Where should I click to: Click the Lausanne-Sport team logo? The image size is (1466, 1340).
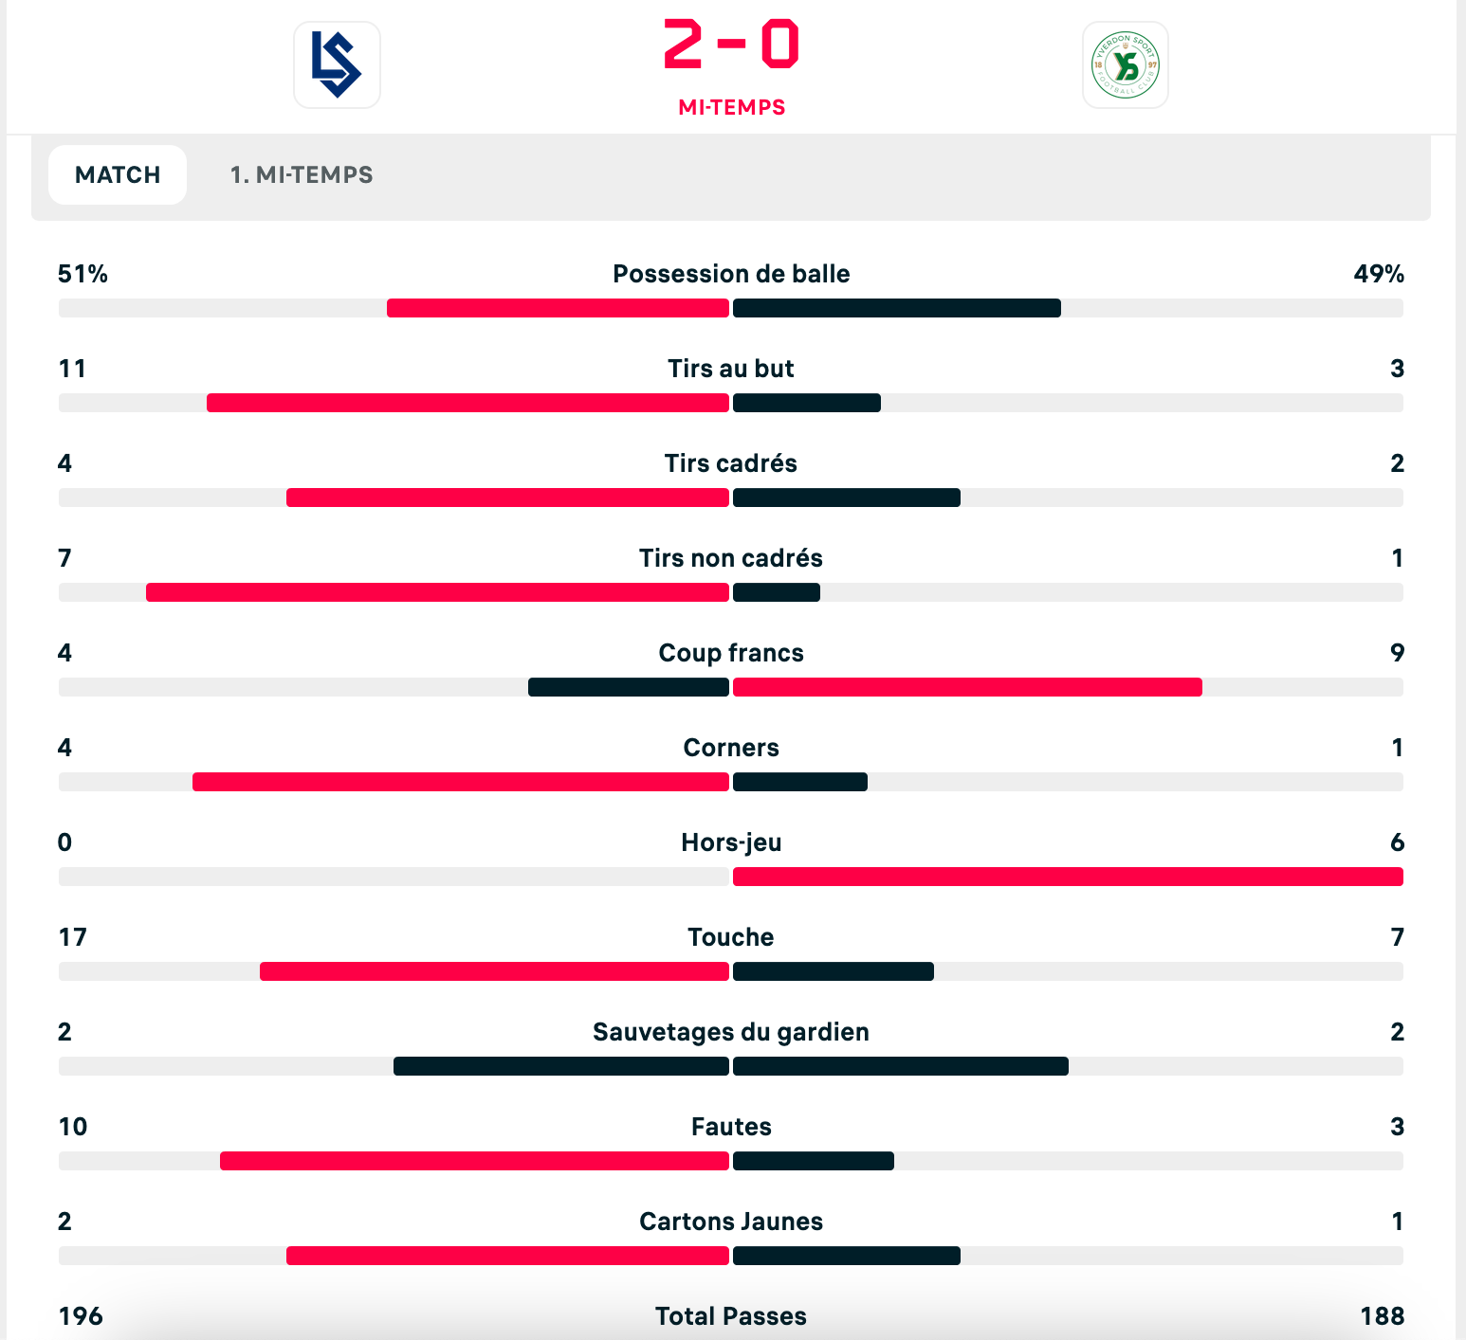(x=337, y=65)
